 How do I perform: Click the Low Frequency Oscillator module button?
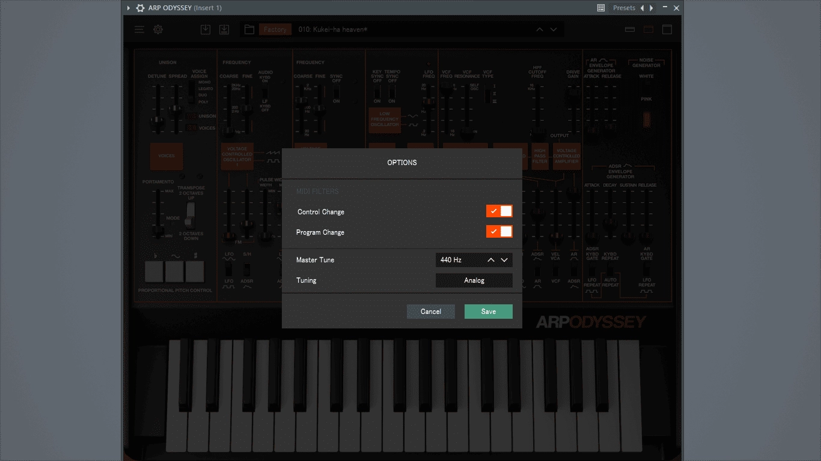385,120
